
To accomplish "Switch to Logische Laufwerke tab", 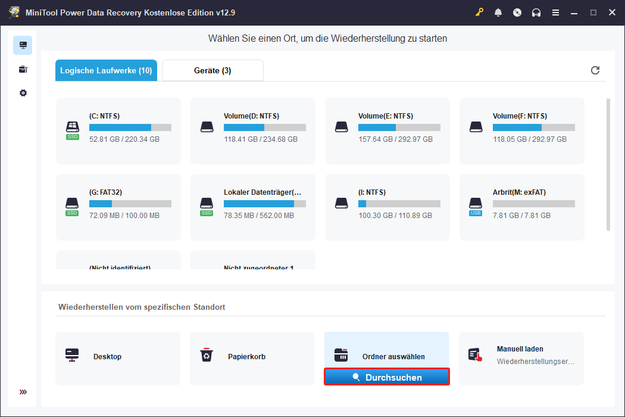I will [x=106, y=70].
